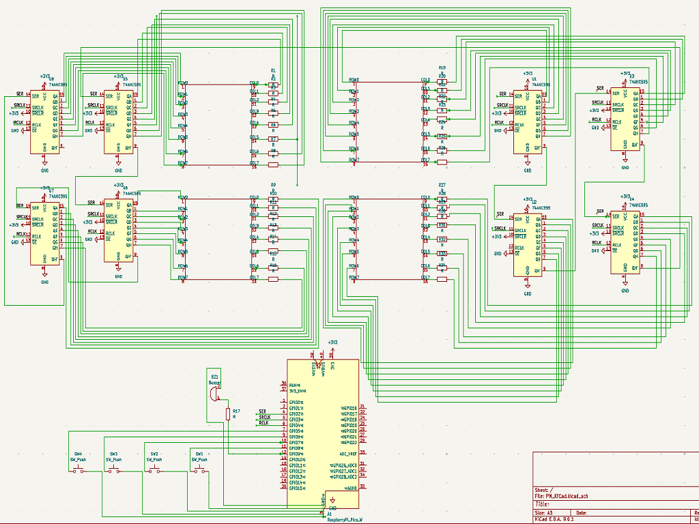Click the SRCLK net label left of U1
699x524 pixels.
pyautogui.click(x=502, y=105)
